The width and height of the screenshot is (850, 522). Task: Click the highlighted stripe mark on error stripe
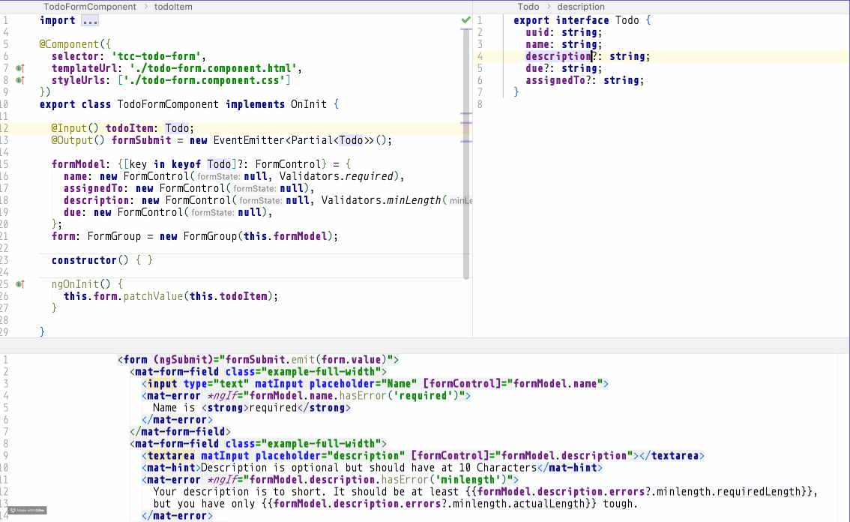[466, 130]
